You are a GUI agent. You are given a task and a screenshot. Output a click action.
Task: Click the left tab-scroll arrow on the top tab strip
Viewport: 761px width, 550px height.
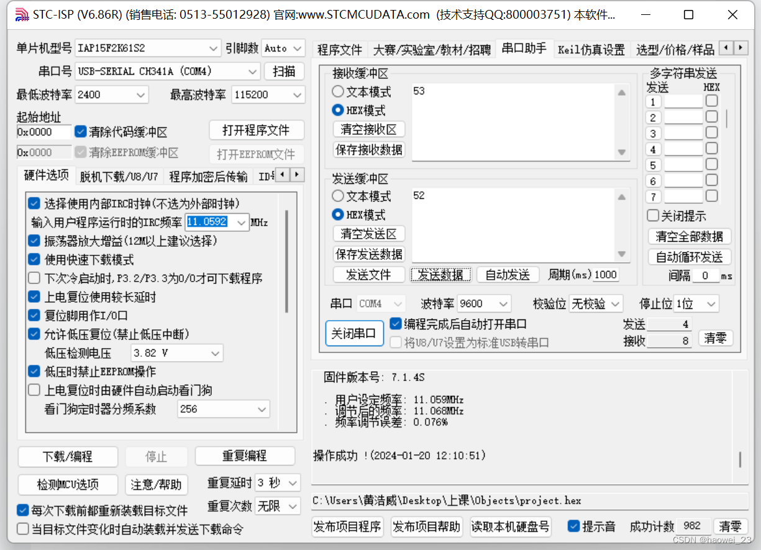pos(727,47)
